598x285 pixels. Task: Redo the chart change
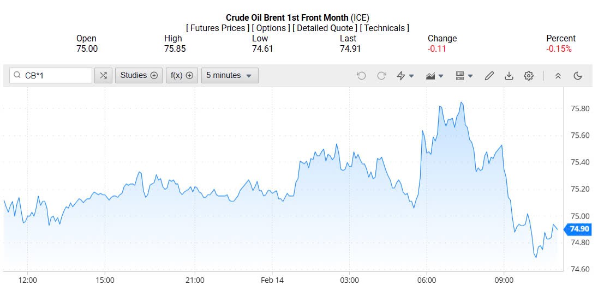[x=381, y=76]
